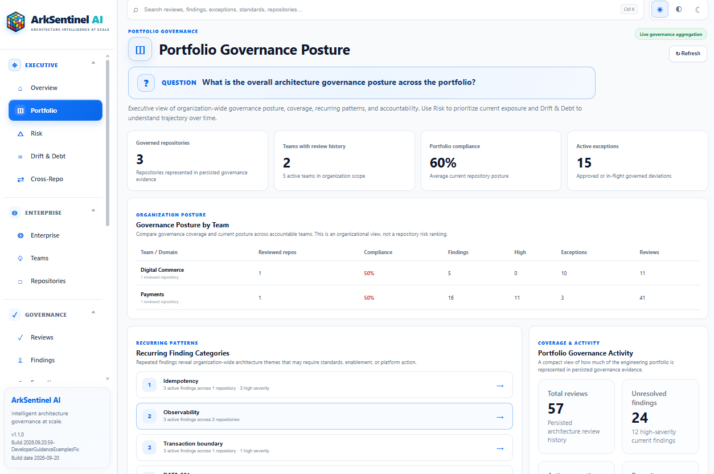Open Teams in the sidebar

[x=55, y=258]
